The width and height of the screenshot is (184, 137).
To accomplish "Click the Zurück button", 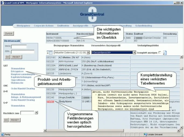I will pyautogui.click(x=9, y=33).
